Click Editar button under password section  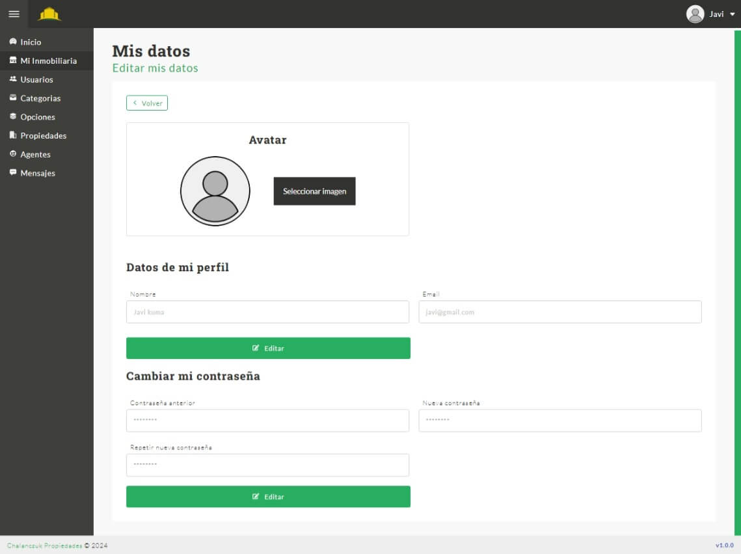(x=268, y=496)
